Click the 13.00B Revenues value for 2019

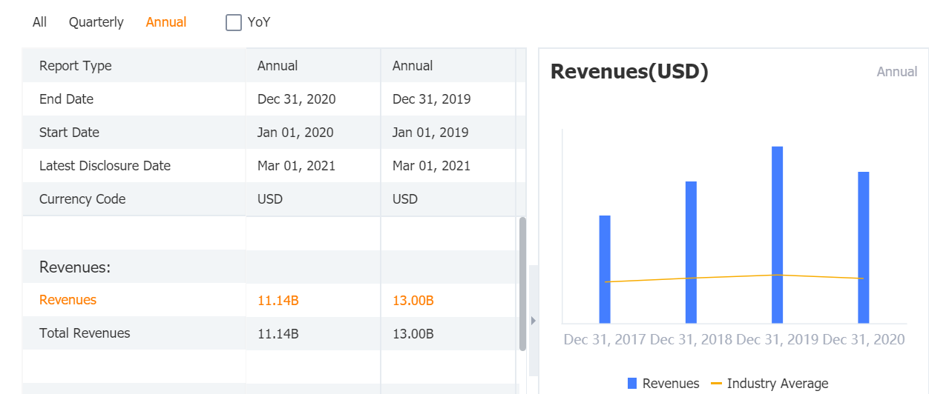(413, 301)
